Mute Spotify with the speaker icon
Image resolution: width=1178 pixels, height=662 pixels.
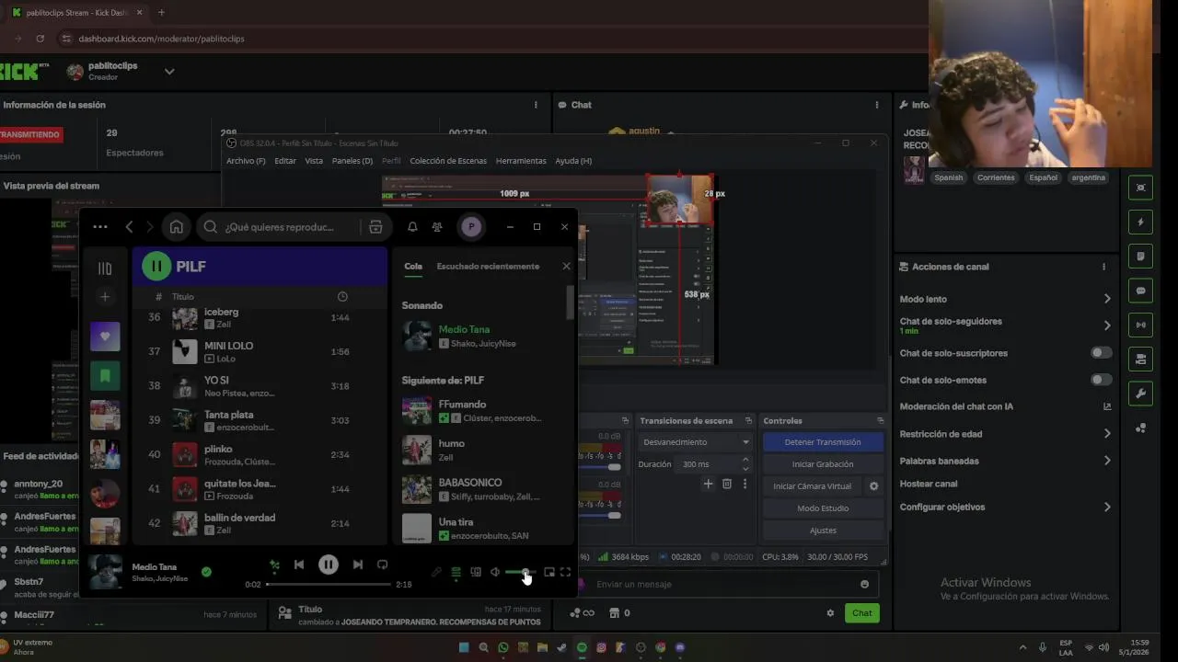point(495,572)
